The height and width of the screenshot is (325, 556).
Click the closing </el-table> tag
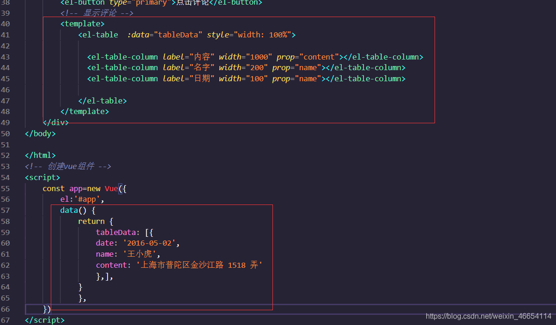tap(103, 101)
